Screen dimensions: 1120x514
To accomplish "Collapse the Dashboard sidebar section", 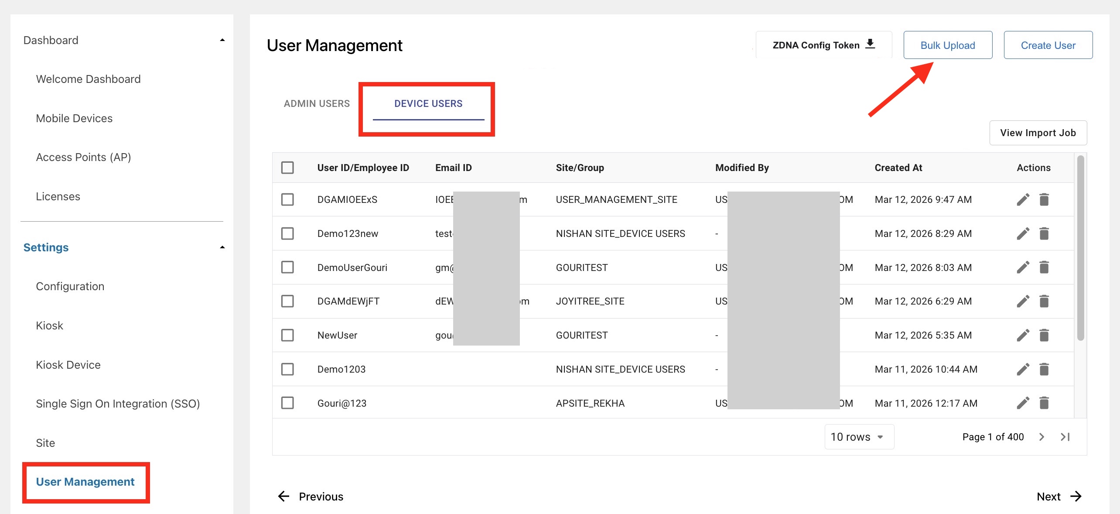I will [222, 40].
